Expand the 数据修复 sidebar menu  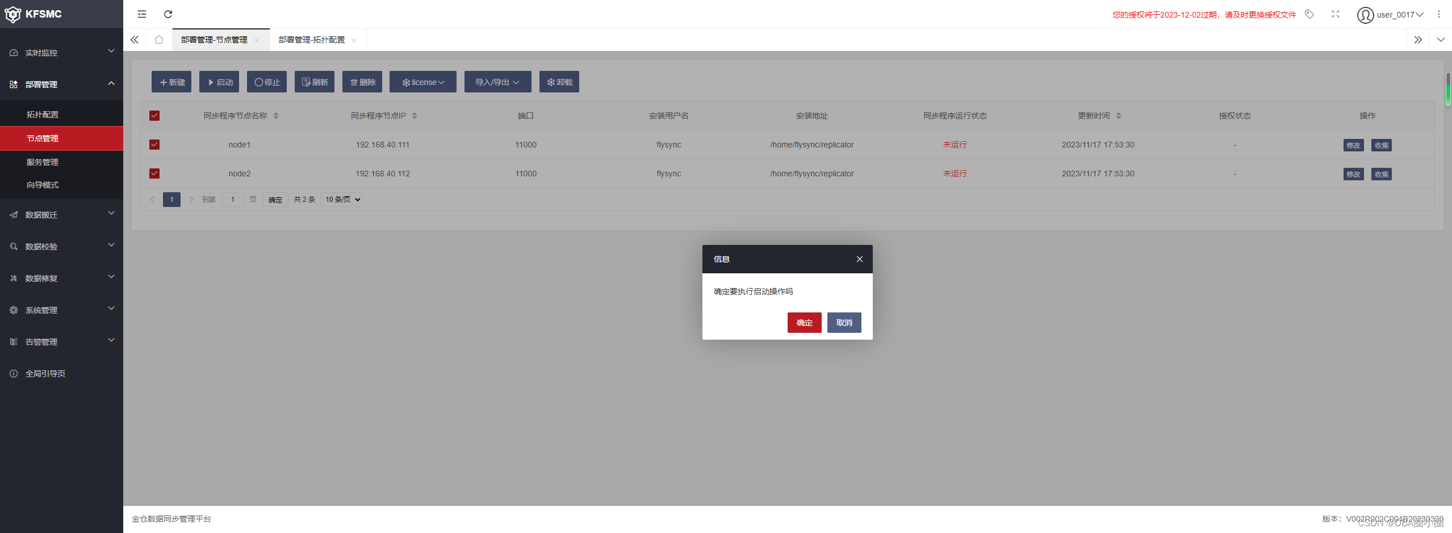coord(61,278)
